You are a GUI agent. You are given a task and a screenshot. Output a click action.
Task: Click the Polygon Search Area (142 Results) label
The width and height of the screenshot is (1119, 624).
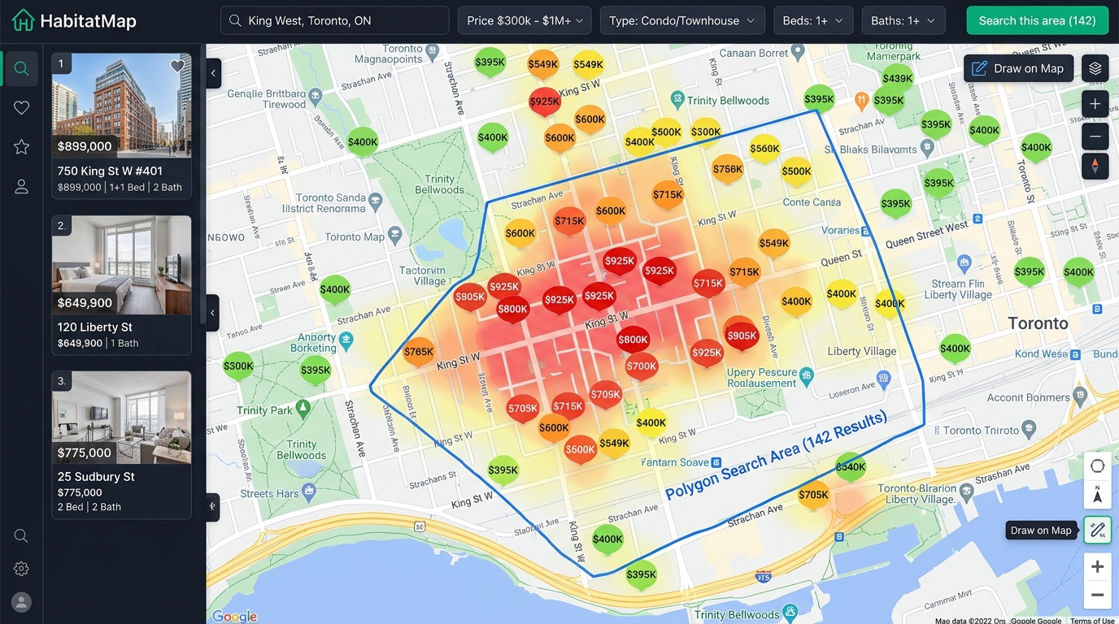tap(776, 456)
